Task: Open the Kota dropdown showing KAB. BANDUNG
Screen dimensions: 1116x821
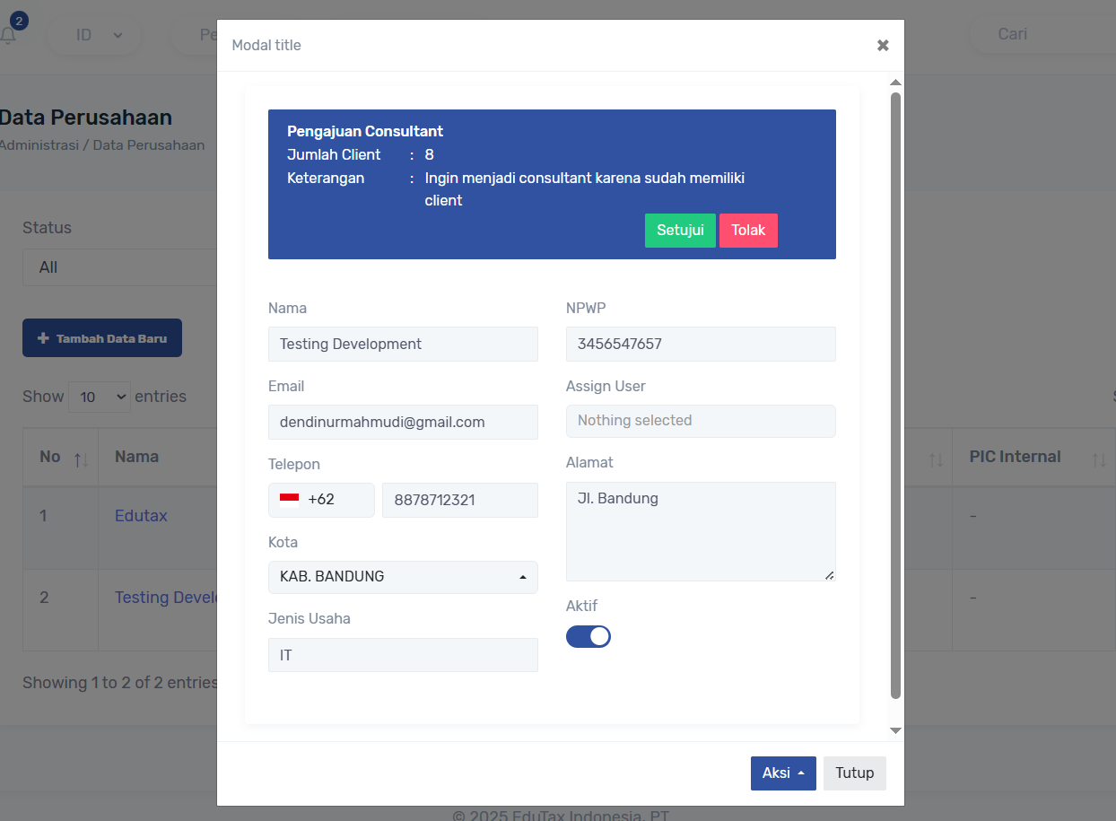Action: pyautogui.click(x=403, y=577)
